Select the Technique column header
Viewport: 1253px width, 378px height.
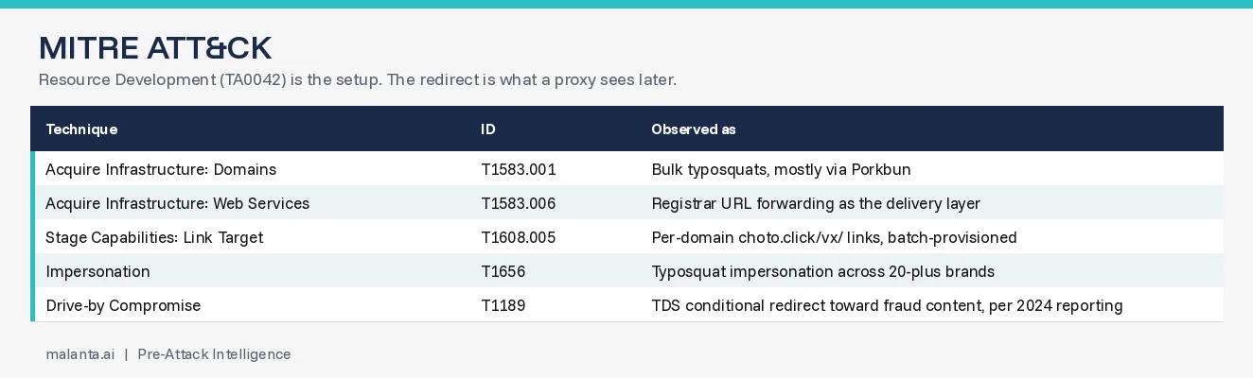[81, 129]
